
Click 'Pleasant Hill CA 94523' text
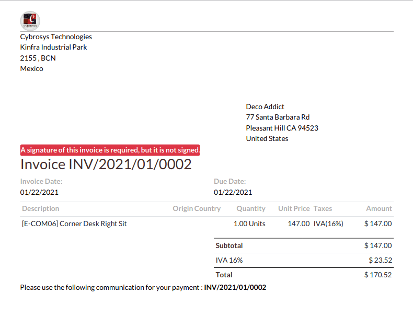[x=282, y=128]
